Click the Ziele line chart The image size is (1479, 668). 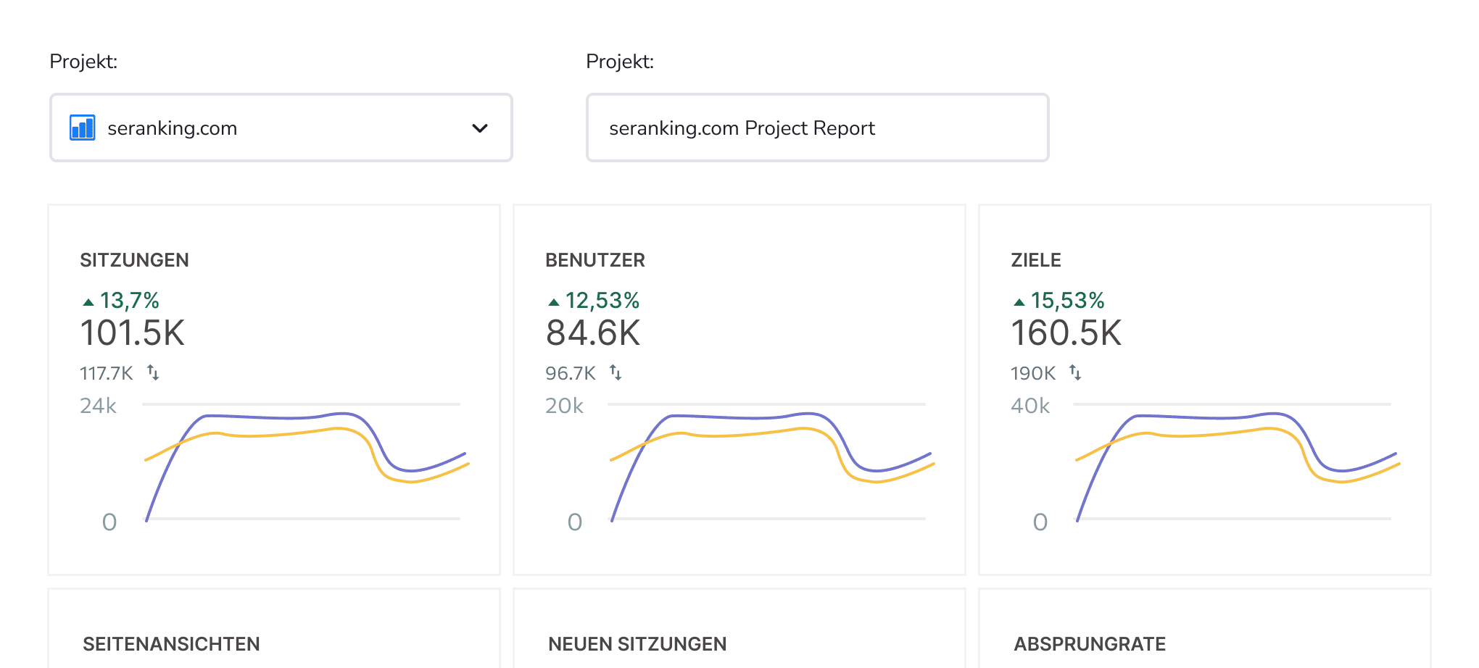pyautogui.click(x=1238, y=464)
